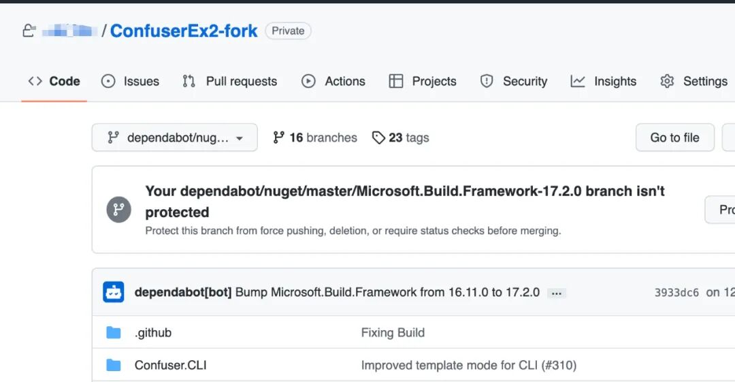
Task: Click the Code tab angle-bracket icon
Action: pyautogui.click(x=35, y=81)
